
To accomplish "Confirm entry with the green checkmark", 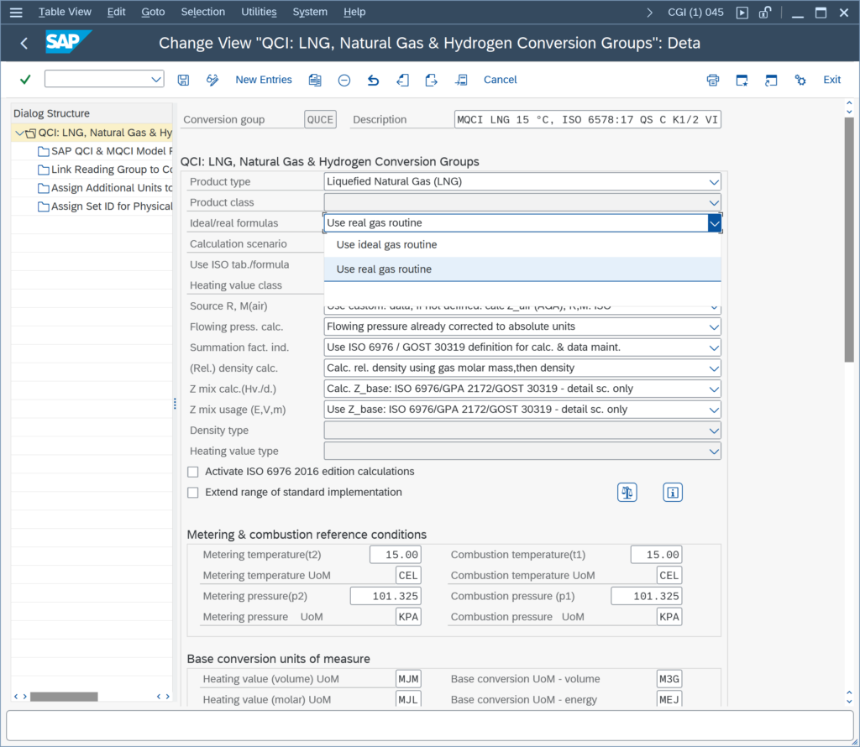I will click(x=25, y=80).
